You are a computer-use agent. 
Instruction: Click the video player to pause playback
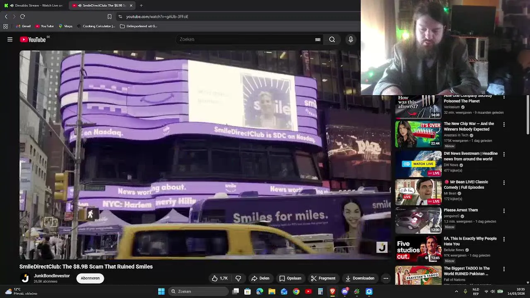point(205,155)
